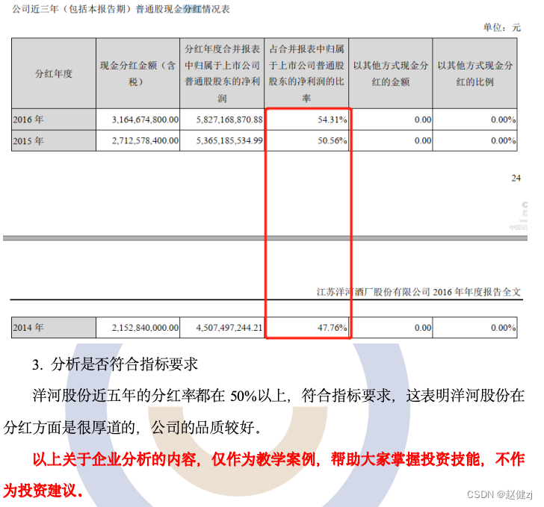Select the 2016 年 row header cell
Screen dimensions: 544x507
point(54,119)
